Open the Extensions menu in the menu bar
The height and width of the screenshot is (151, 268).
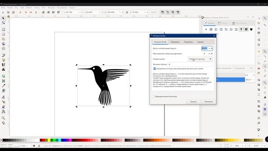click(x=62, y=8)
